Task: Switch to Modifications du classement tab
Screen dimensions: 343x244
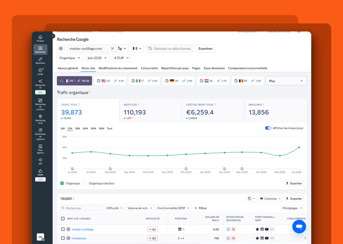Action: click(x=118, y=68)
